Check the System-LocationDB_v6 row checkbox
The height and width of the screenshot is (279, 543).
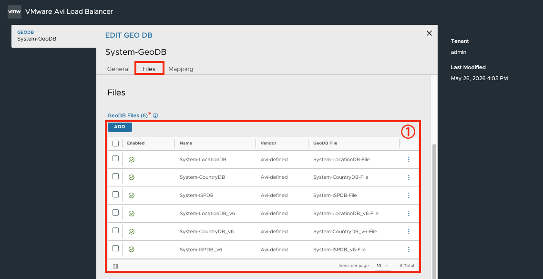coord(116,212)
